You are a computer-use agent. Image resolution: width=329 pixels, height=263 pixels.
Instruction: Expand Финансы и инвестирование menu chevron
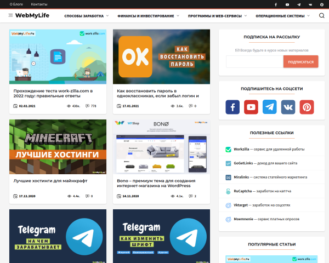pos(178,16)
